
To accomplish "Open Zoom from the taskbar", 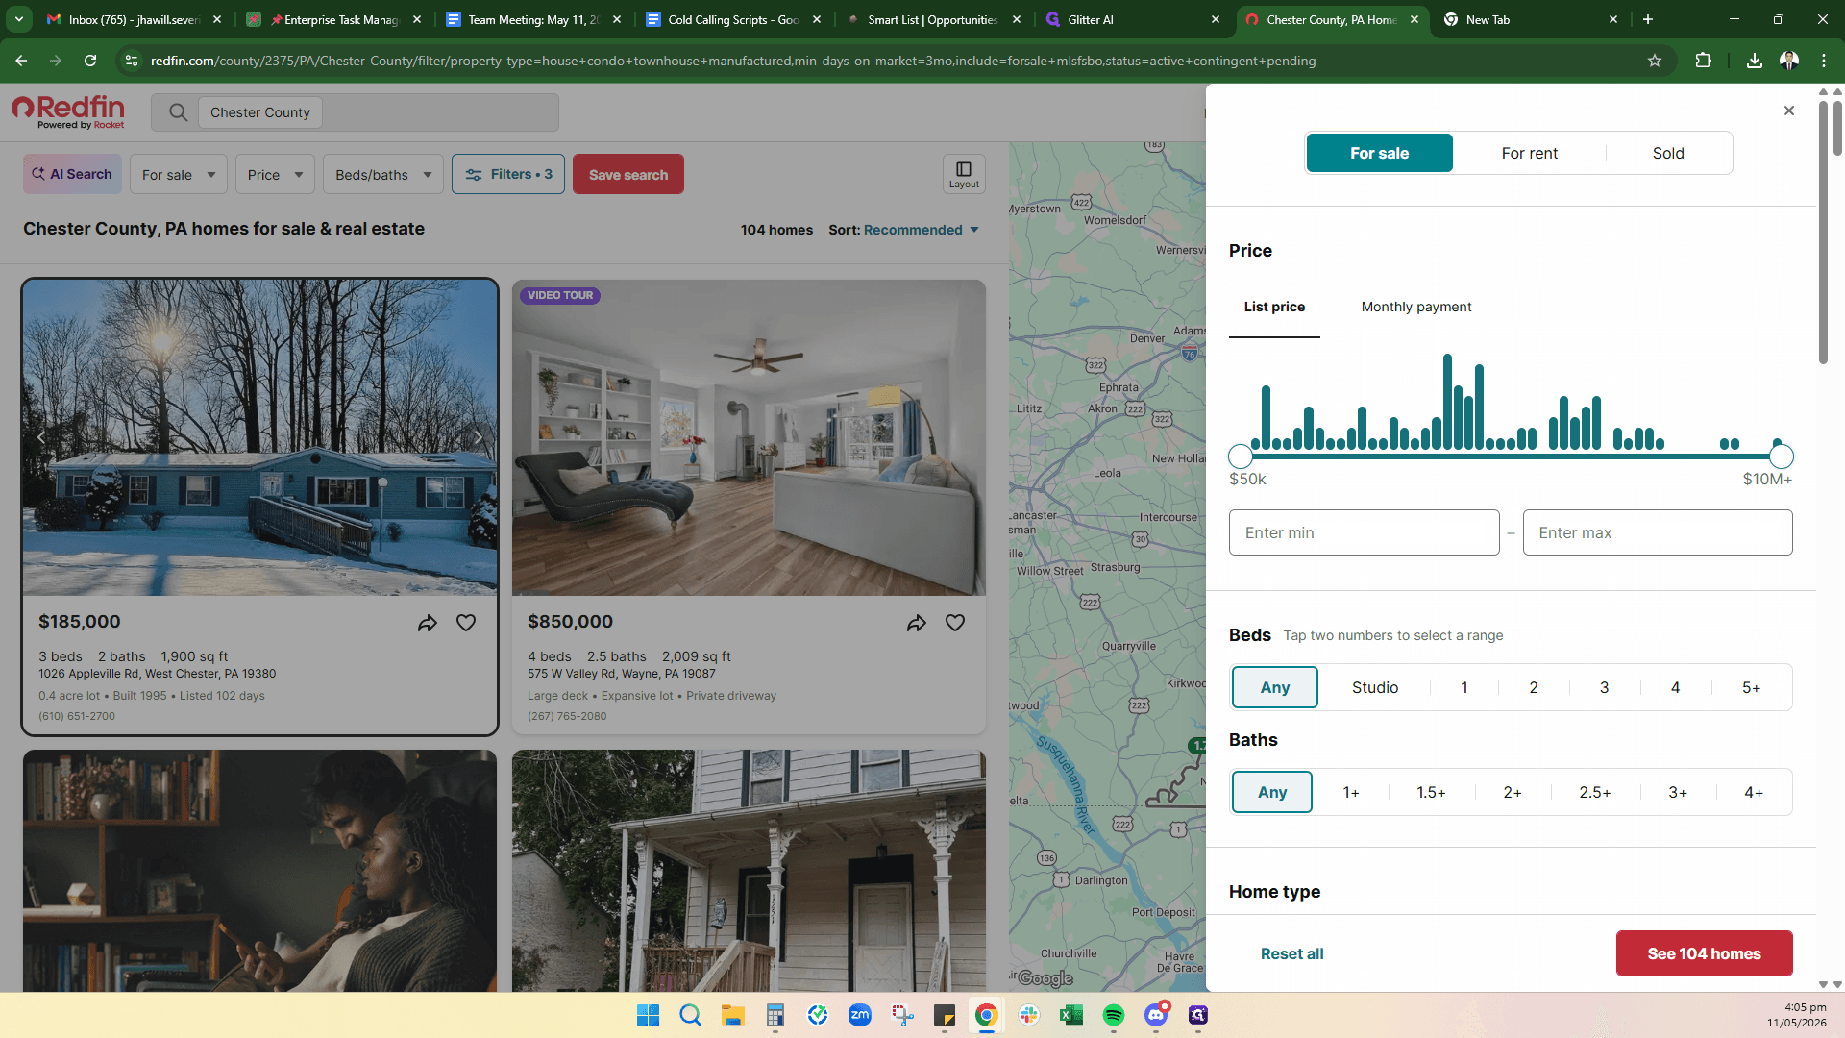I will tap(860, 1015).
